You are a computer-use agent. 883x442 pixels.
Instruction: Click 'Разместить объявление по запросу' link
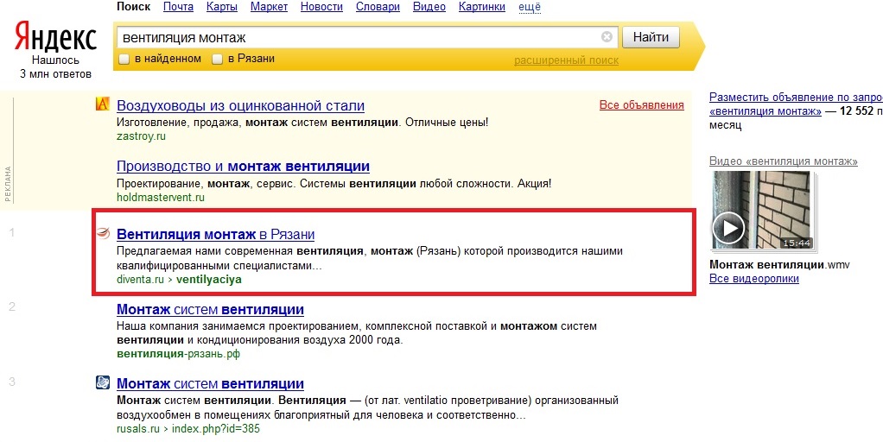(x=797, y=97)
